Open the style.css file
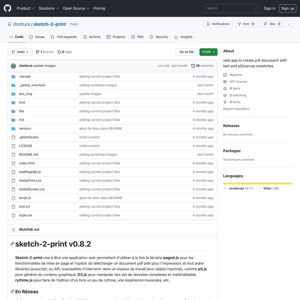 [25, 215]
